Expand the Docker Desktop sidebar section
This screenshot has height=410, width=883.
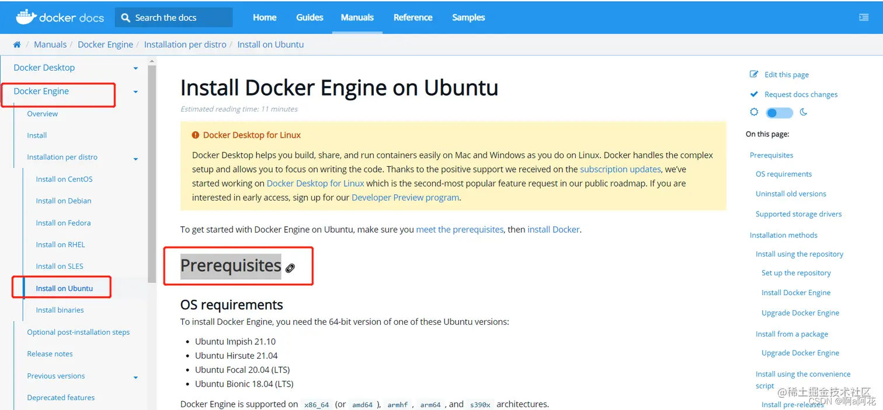[135, 68]
